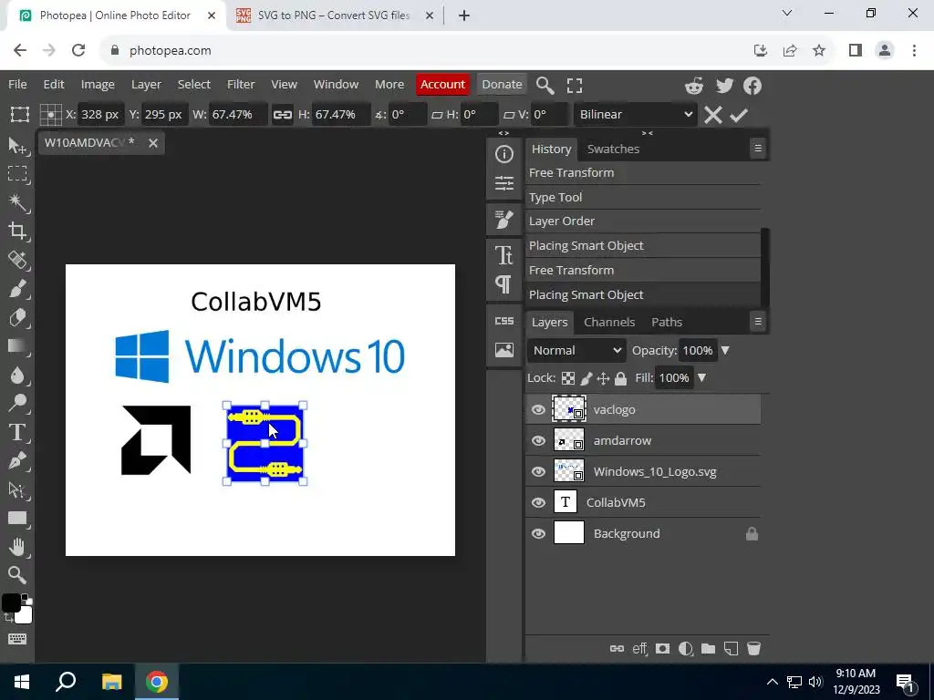The width and height of the screenshot is (934, 700).
Task: Open the Layer menu
Action: (x=146, y=85)
